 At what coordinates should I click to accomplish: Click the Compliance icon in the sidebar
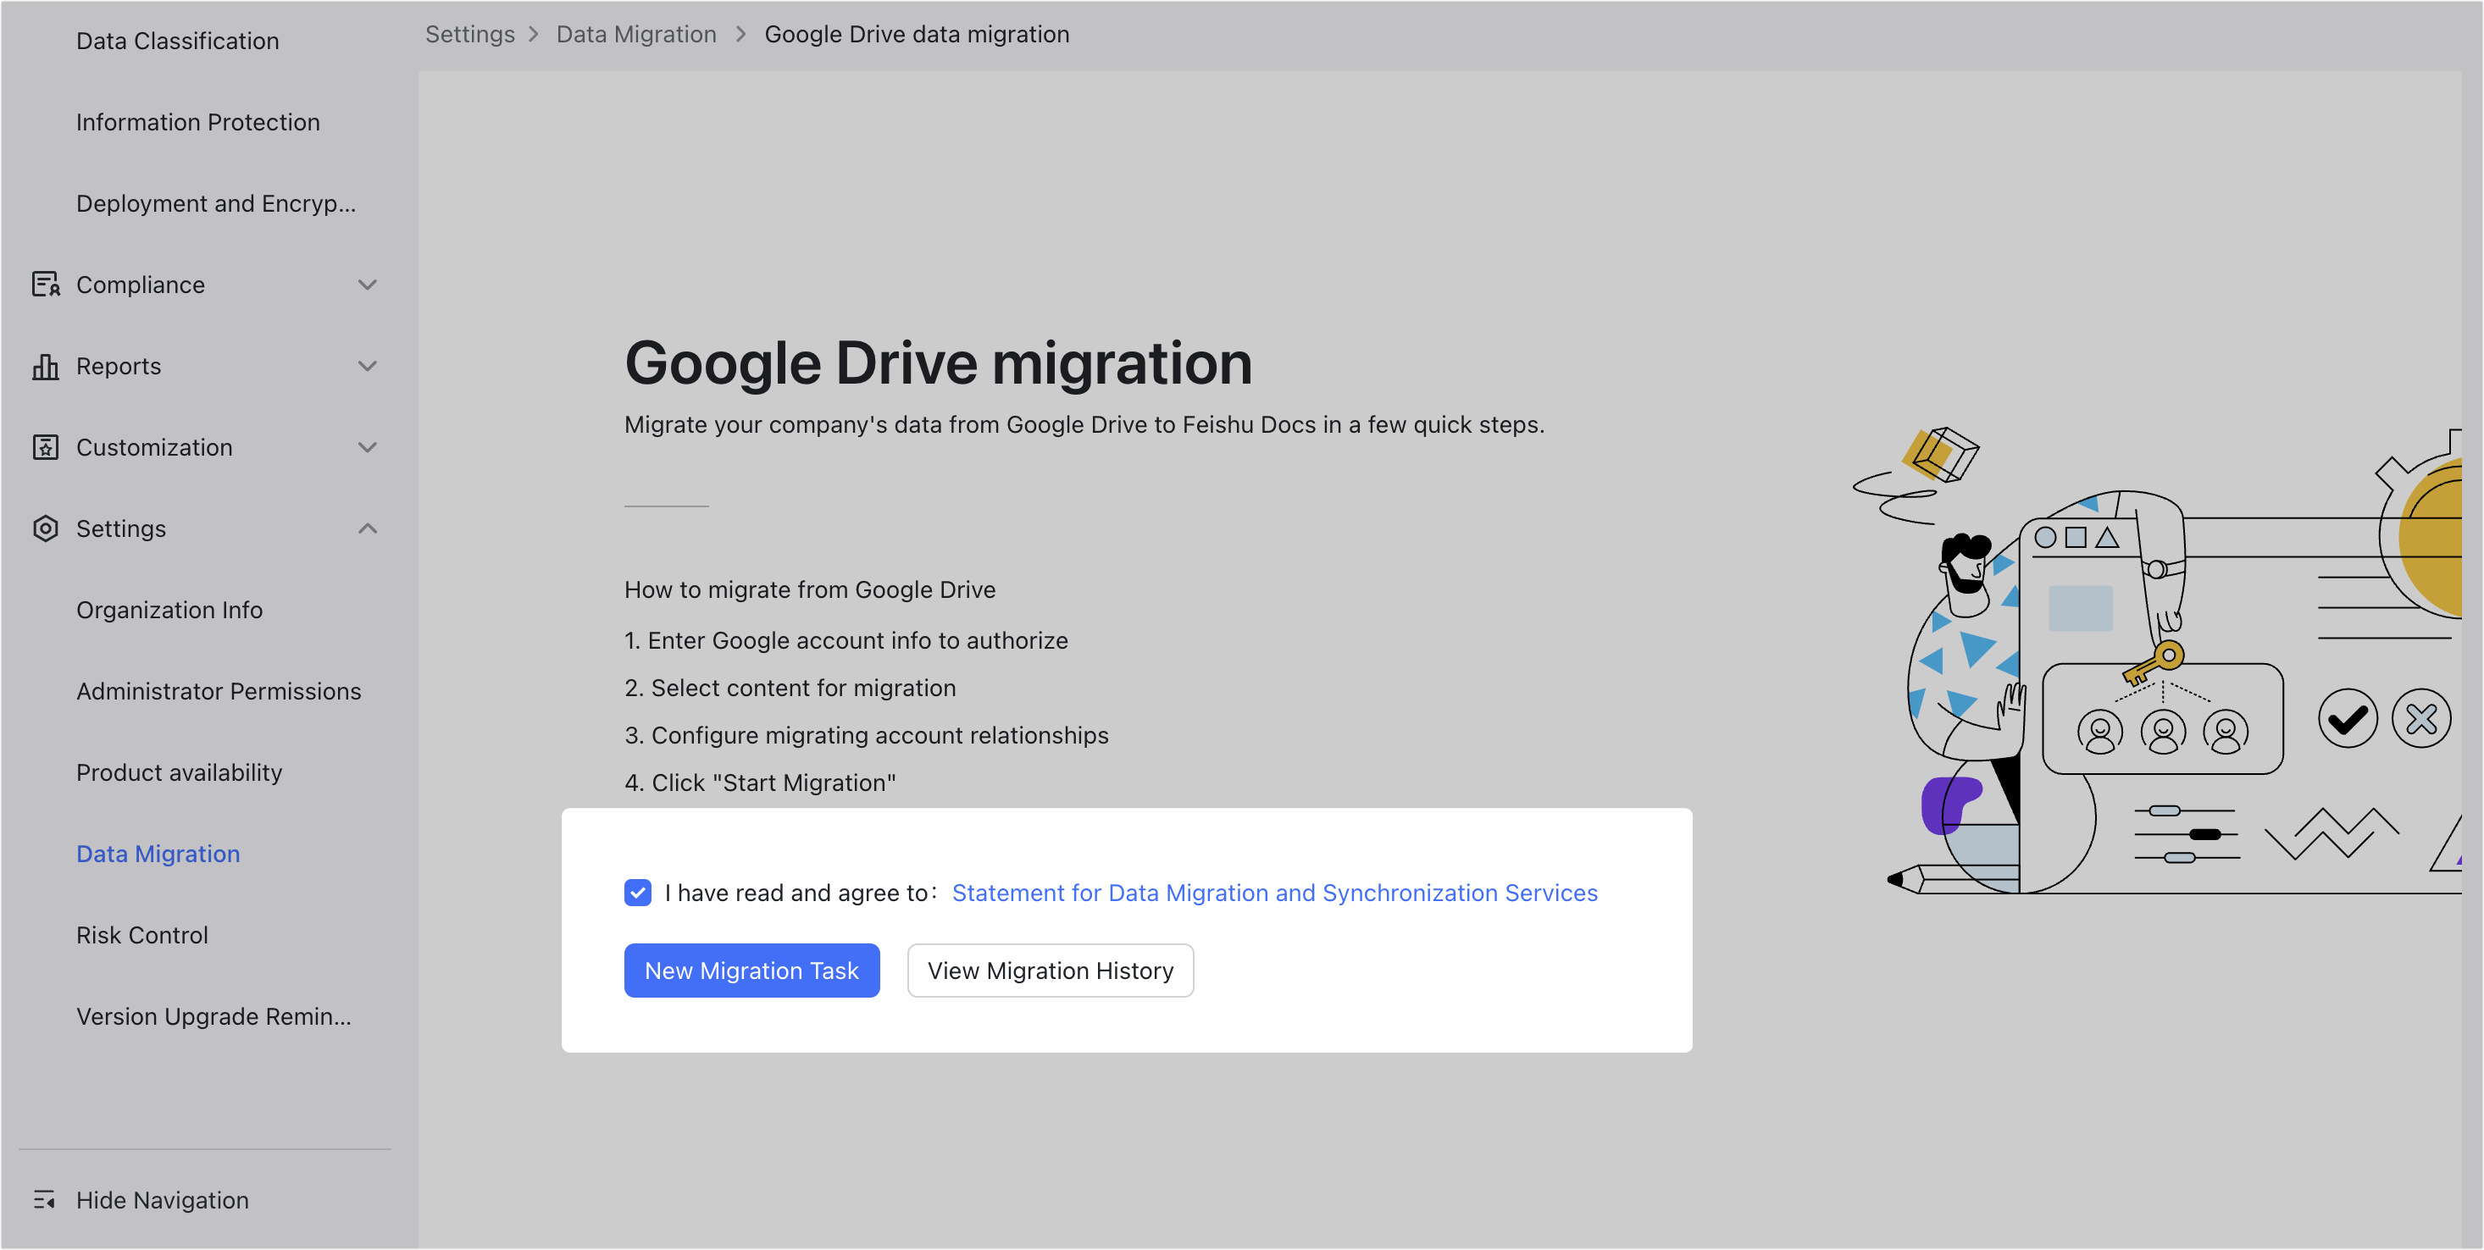(x=45, y=285)
